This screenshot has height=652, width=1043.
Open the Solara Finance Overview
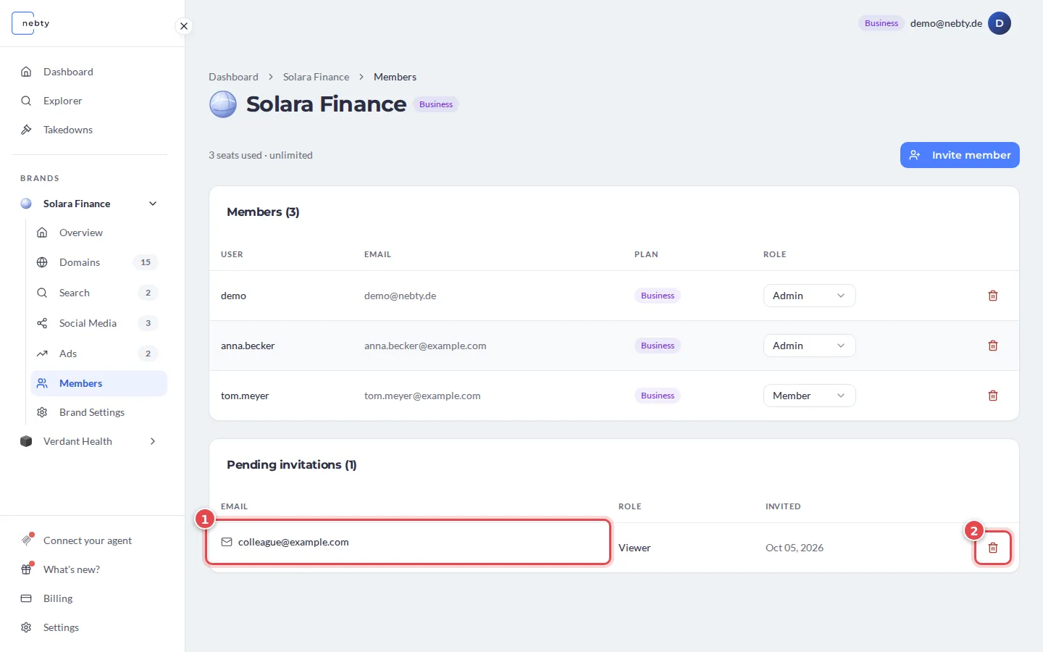point(99,233)
